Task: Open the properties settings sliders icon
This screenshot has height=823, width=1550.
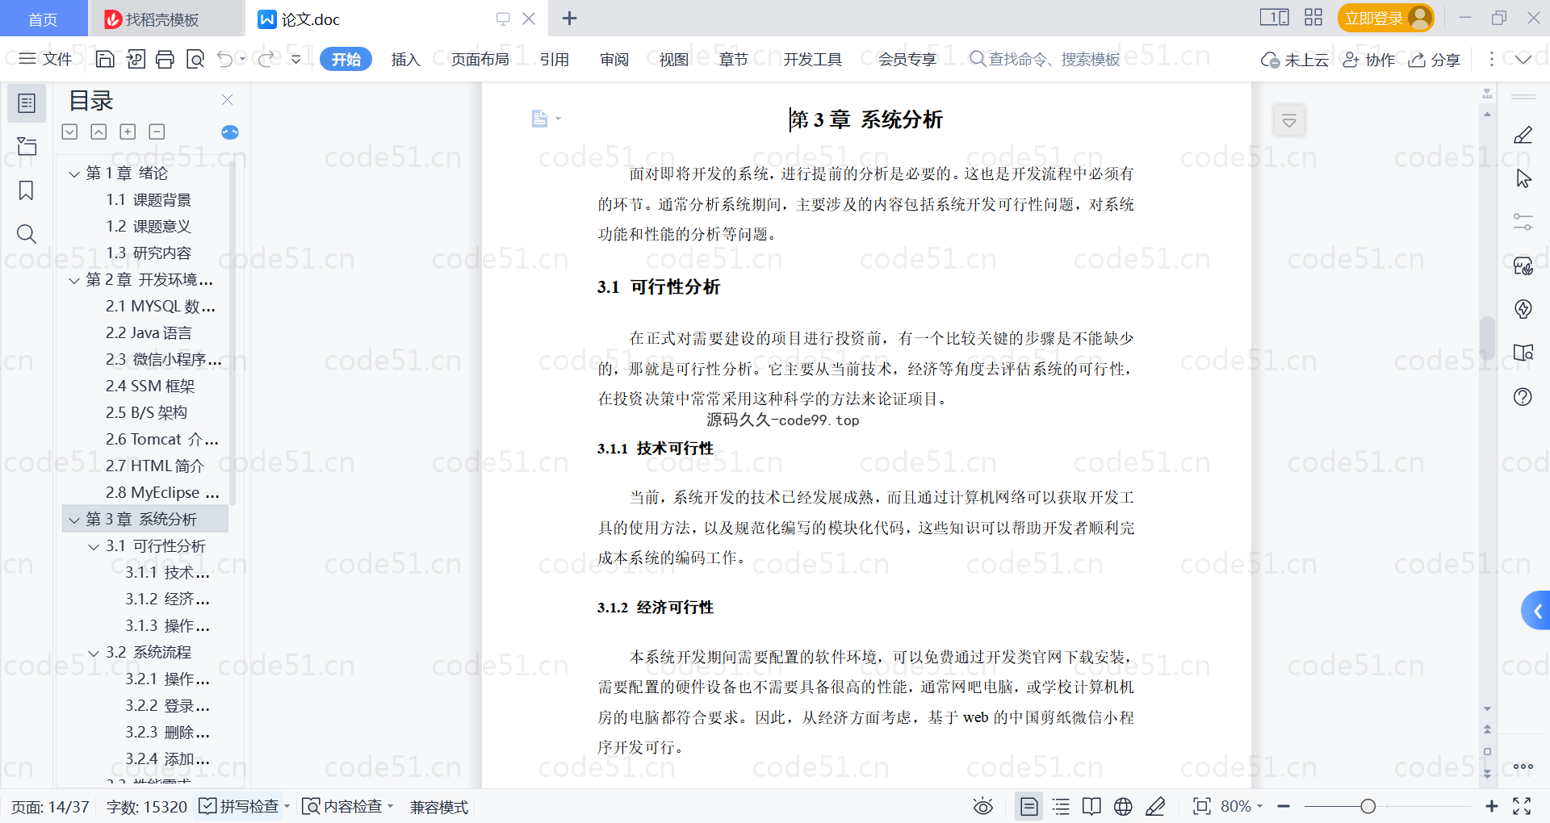Action: coord(1523,222)
